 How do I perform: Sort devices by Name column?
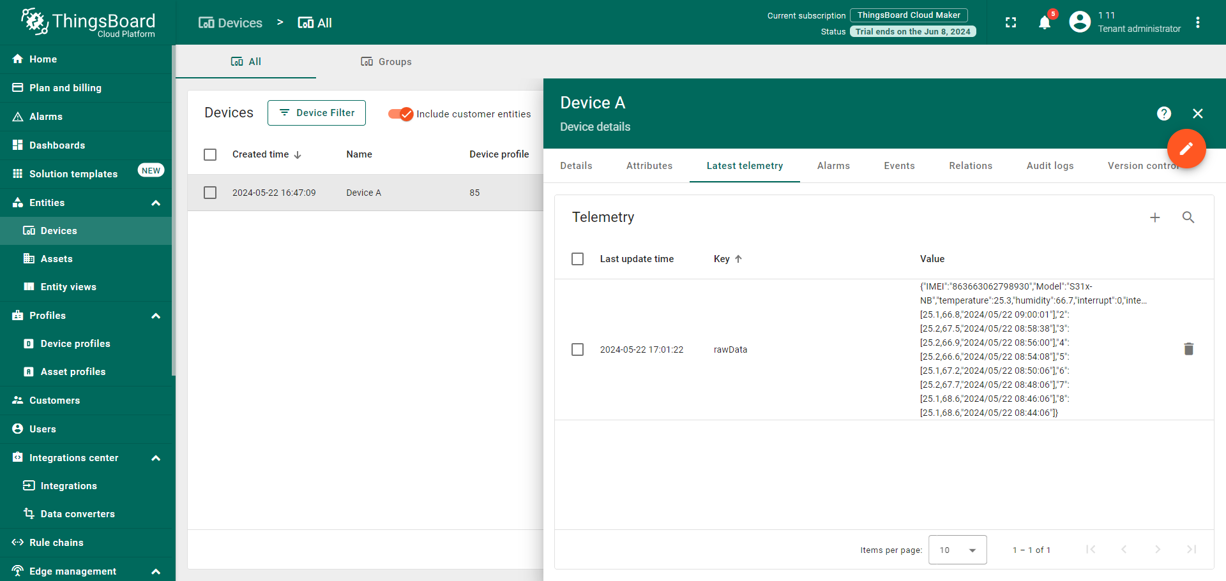tap(359, 154)
